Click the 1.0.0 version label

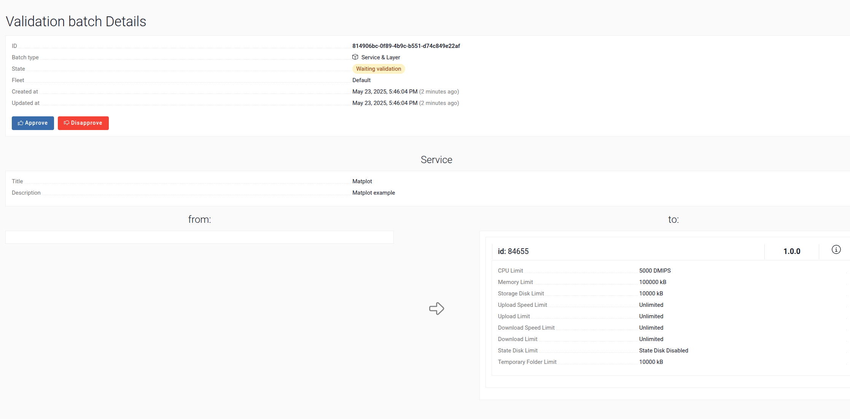pyautogui.click(x=791, y=251)
